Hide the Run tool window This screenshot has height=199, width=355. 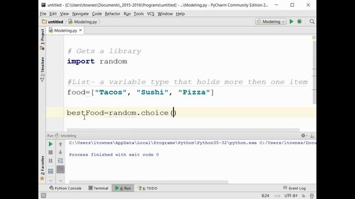pyautogui.click(x=312, y=135)
